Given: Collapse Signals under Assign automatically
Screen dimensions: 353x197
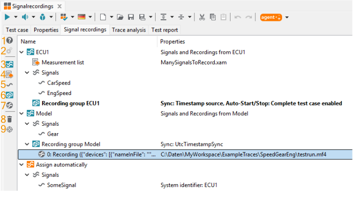Looking at the screenshot, I should click(27, 175).
